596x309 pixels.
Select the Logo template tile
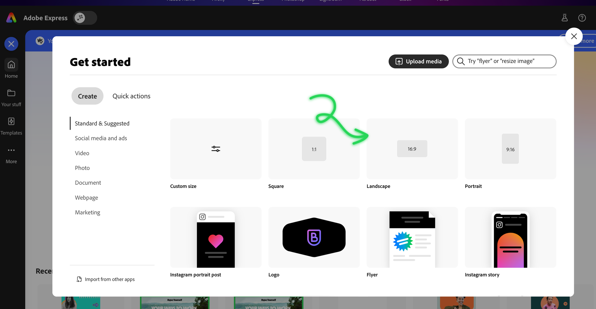314,237
